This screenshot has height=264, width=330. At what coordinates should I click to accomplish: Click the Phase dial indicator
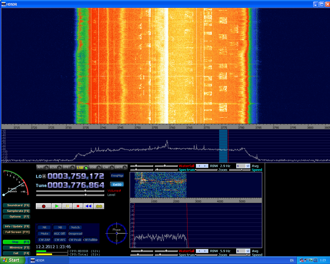[117, 233]
